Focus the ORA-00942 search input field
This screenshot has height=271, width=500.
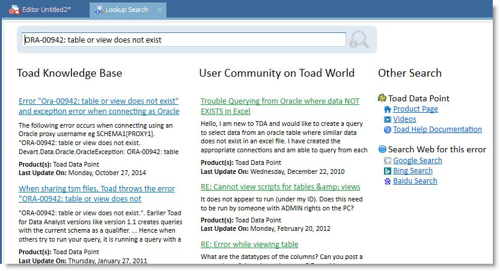184,40
